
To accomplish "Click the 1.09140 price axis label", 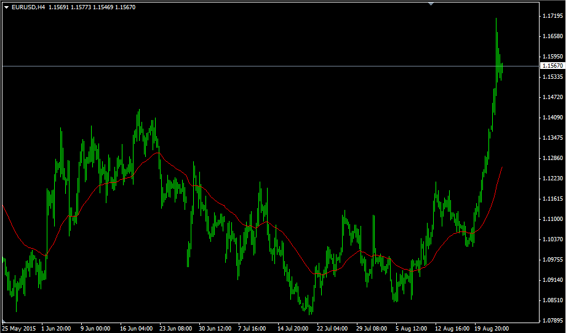I will point(552,280).
